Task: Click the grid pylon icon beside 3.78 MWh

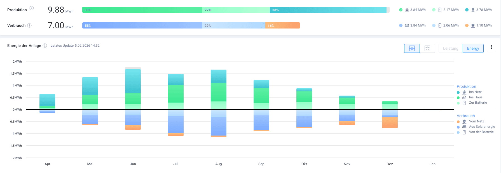Action: point(473,10)
